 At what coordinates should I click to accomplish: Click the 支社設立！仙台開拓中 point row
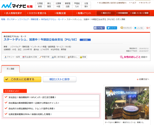coord(51,97)
